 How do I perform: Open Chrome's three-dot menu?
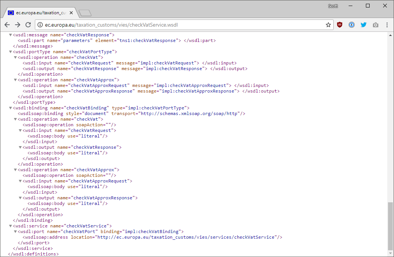click(387, 25)
